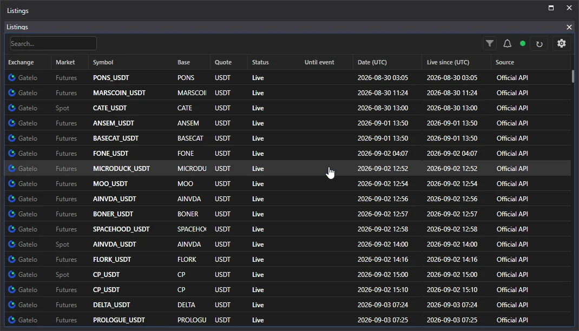Click the date 2026-09-02 12:58
This screenshot has height=331, width=579.
pos(383,229)
